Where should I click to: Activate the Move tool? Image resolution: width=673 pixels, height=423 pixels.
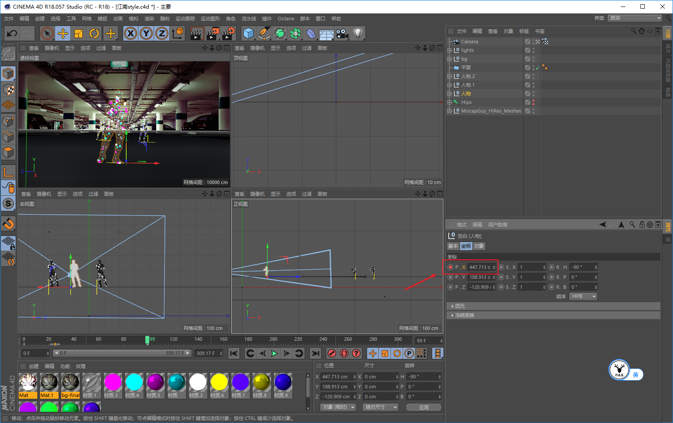pyautogui.click(x=63, y=33)
